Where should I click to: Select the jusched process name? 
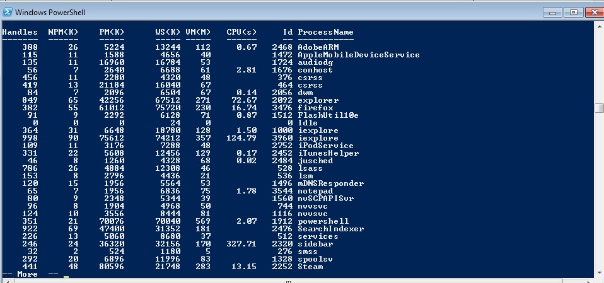[315, 161]
